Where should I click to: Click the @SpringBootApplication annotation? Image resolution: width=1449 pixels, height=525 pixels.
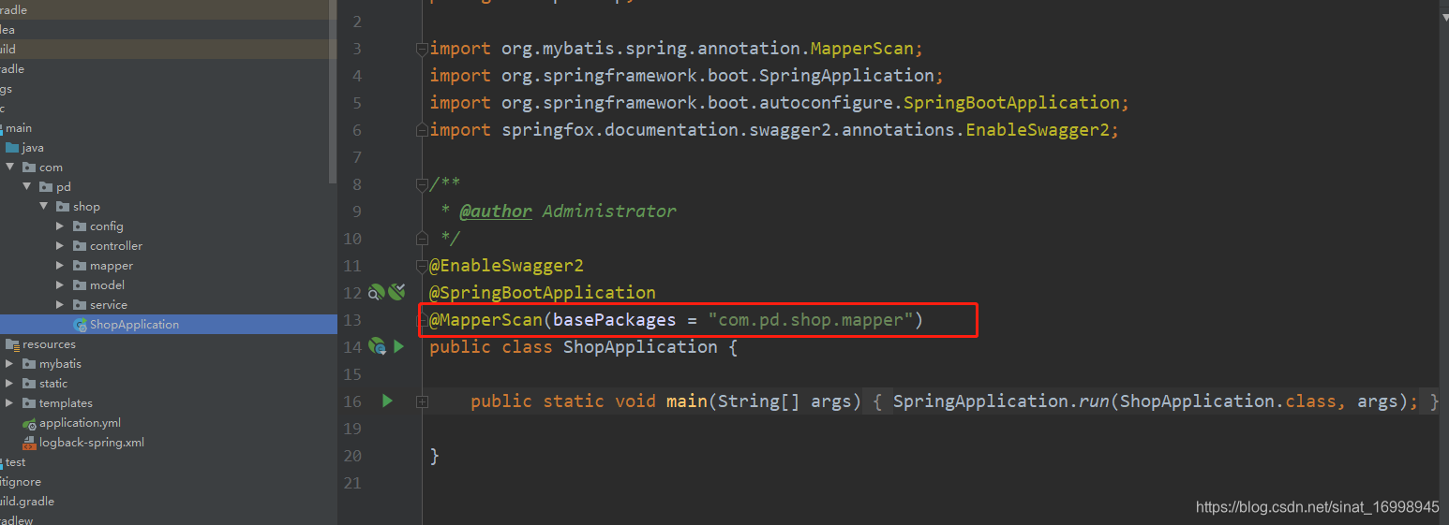543,293
